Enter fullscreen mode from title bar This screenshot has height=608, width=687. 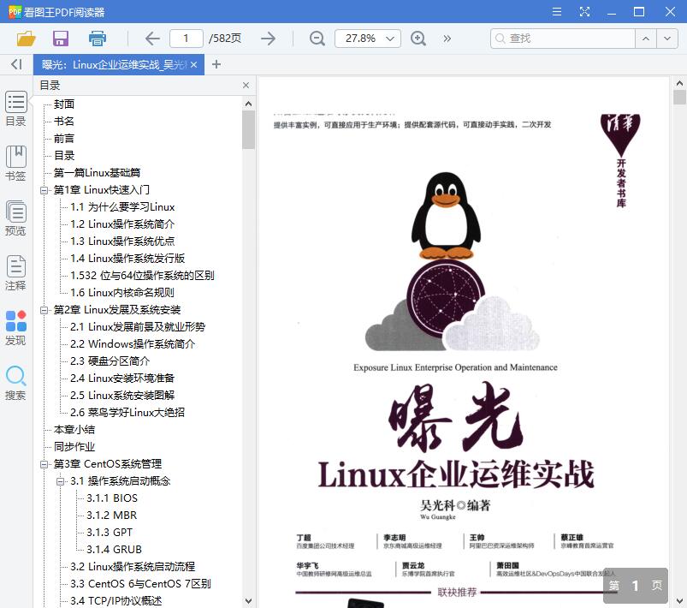click(x=584, y=12)
